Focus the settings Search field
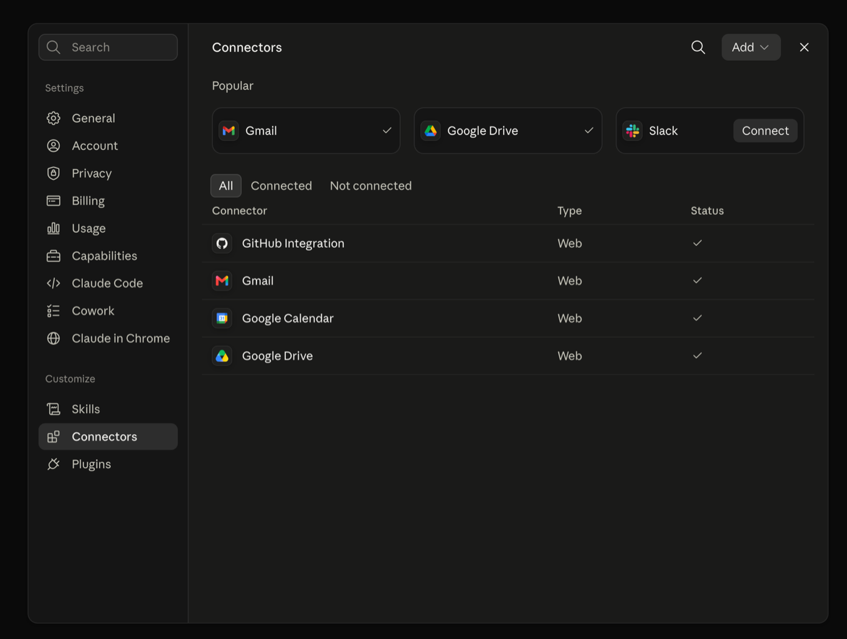Image resolution: width=847 pixels, height=639 pixels. (108, 47)
